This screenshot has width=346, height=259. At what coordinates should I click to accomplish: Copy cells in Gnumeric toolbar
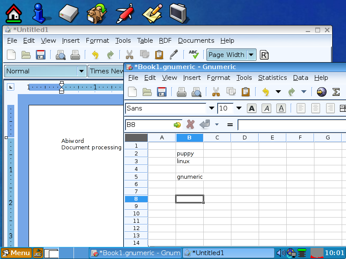[231, 91]
